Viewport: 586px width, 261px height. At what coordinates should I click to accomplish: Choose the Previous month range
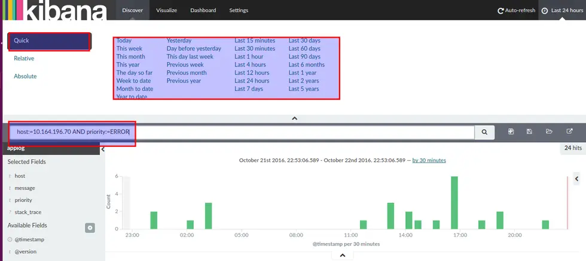point(187,73)
